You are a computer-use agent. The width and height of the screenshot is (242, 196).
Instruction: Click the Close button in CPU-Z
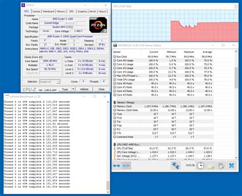tap(101, 89)
